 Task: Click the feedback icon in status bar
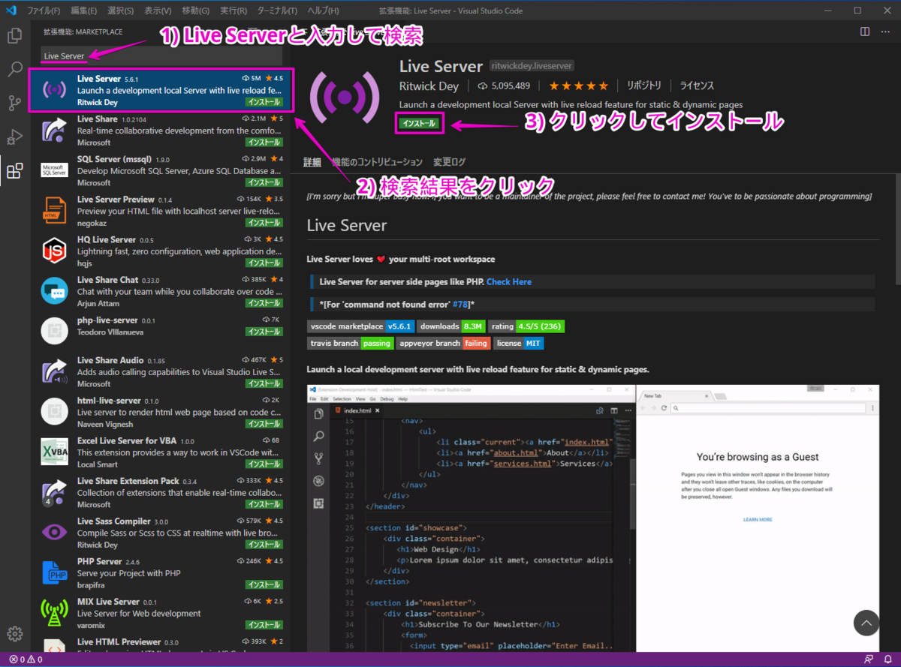pos(868,659)
